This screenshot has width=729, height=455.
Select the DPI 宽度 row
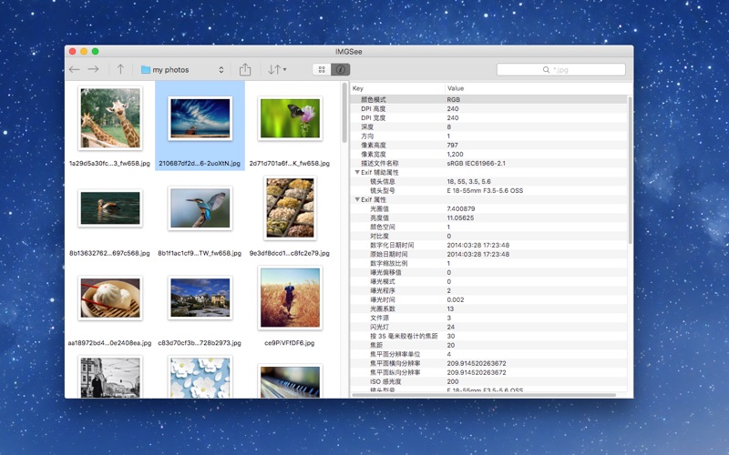[x=489, y=118]
